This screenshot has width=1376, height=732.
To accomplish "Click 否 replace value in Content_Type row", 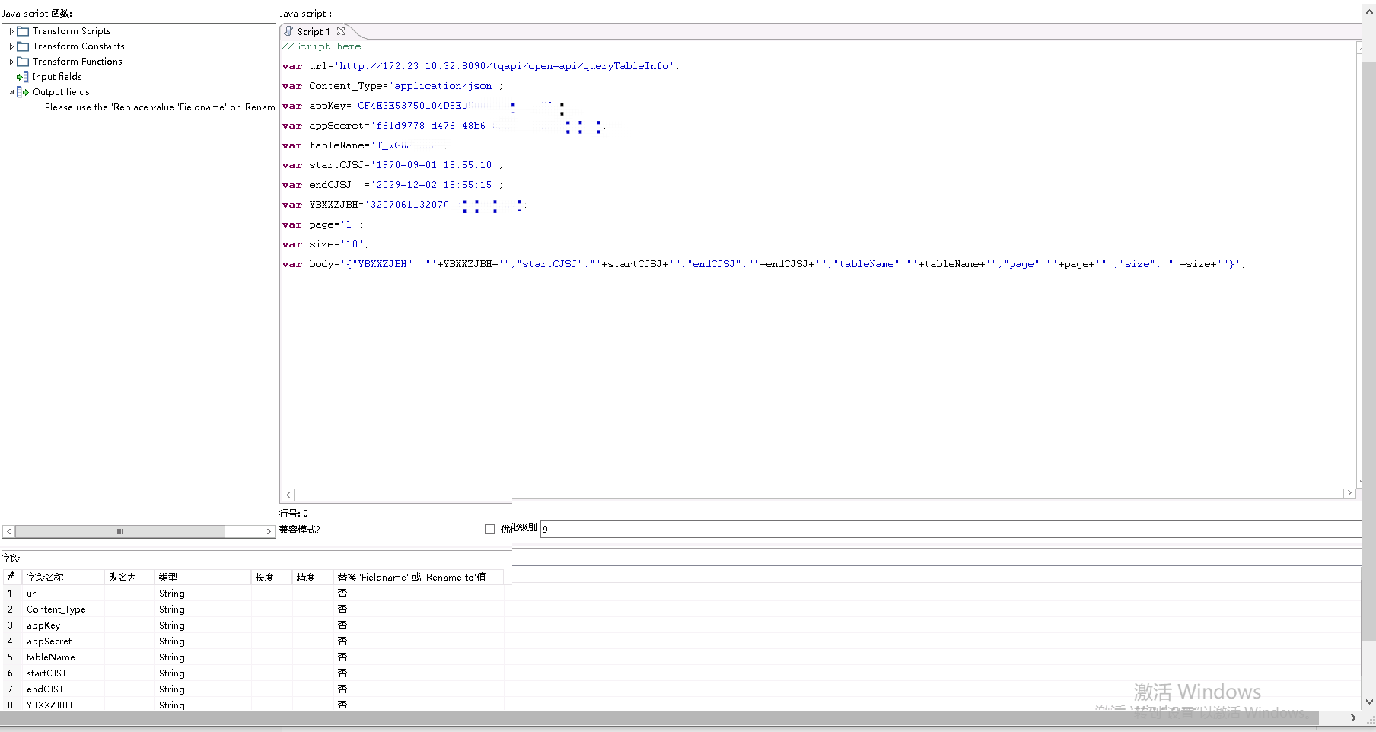I will click(419, 609).
